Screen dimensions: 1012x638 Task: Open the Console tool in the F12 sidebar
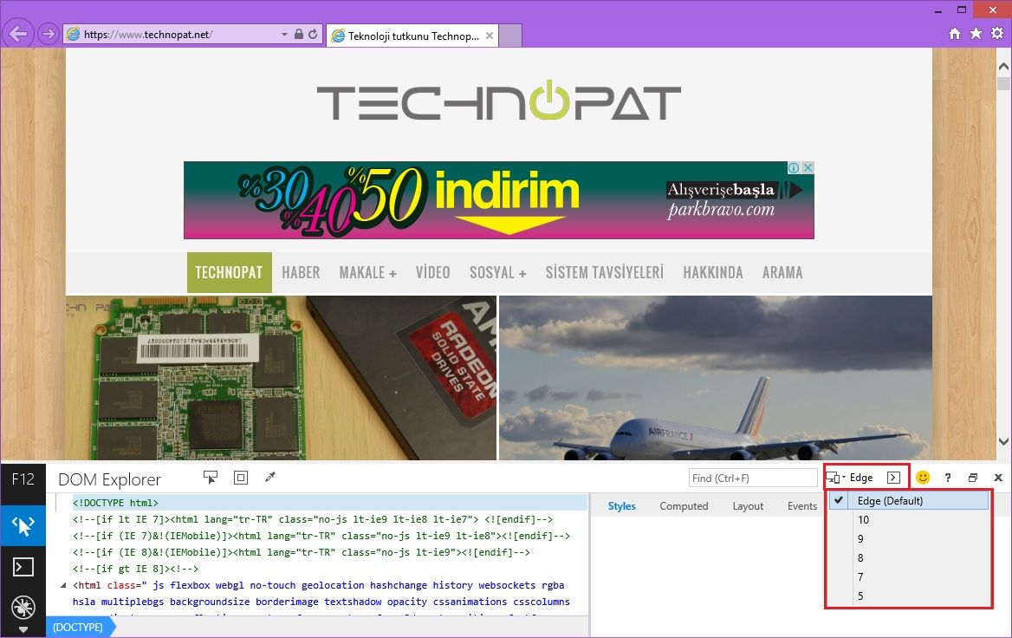tap(23, 567)
